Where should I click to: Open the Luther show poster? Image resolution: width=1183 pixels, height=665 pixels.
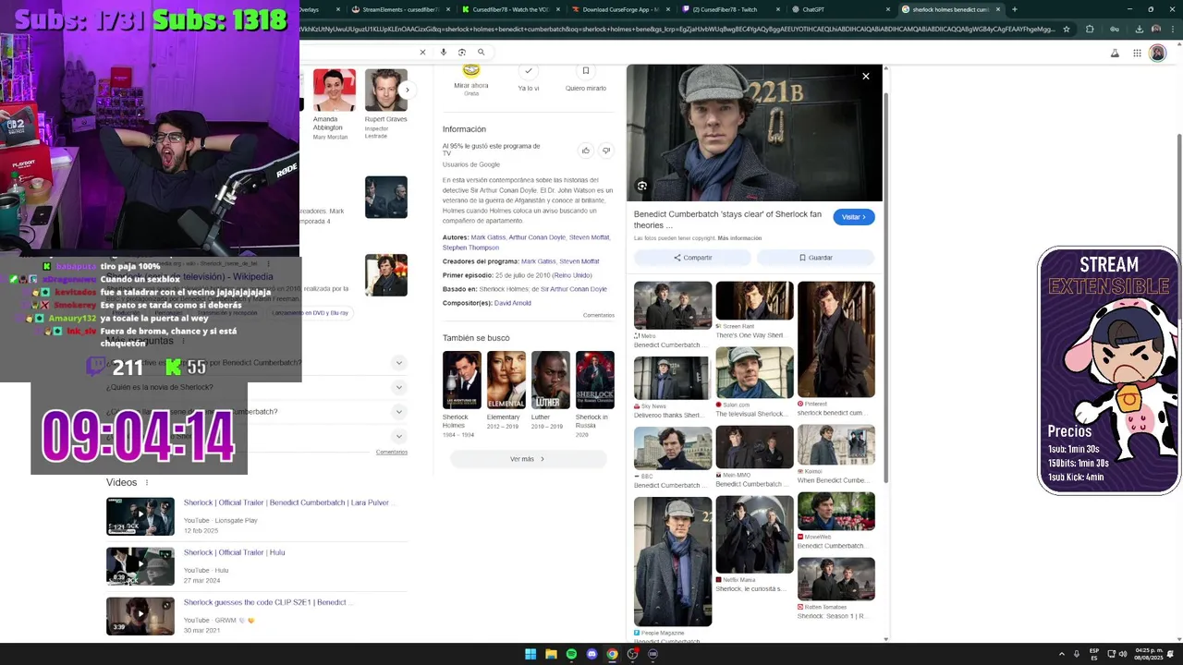click(551, 380)
